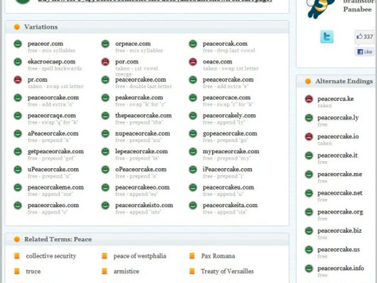The width and height of the screenshot is (377, 283).
Task: Open the collective security related term
Action: tap(51, 256)
